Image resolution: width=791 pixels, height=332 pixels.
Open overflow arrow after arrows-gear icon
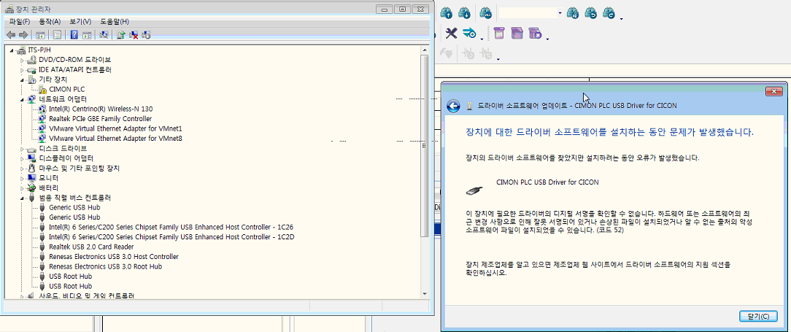(x=482, y=39)
